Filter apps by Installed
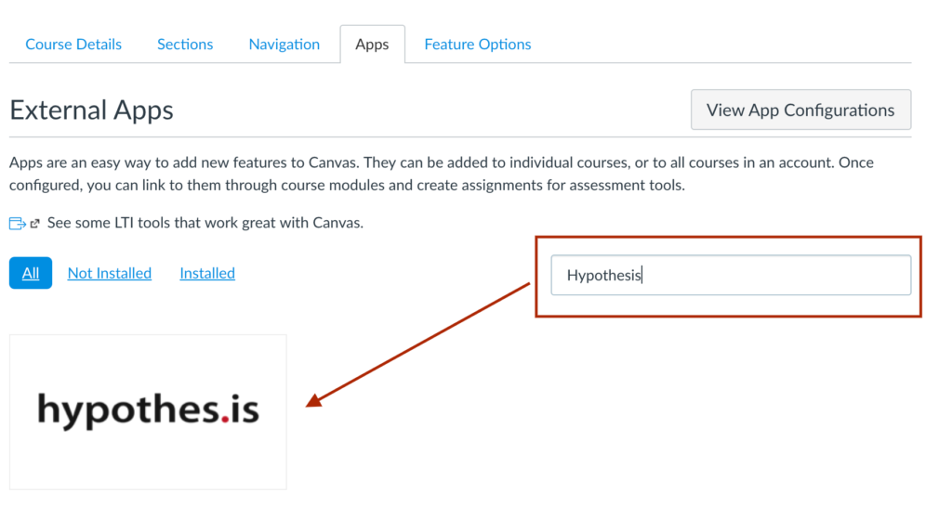The image size is (952, 519). click(x=207, y=273)
